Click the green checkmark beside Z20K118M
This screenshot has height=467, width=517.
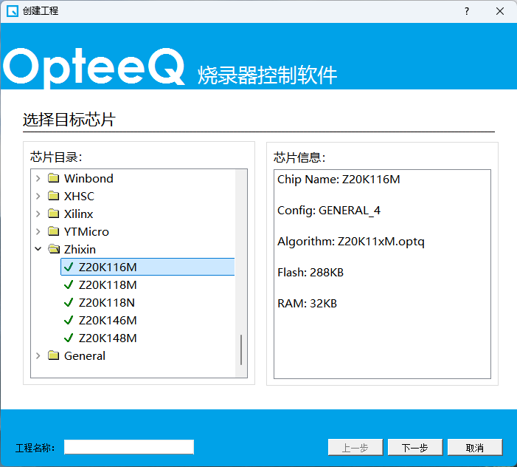pyautogui.click(x=69, y=284)
